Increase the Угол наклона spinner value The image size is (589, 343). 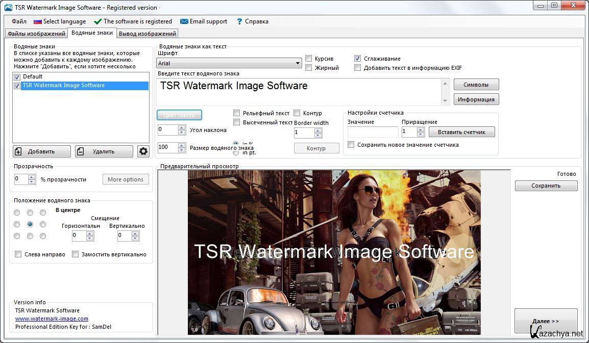coord(182,127)
